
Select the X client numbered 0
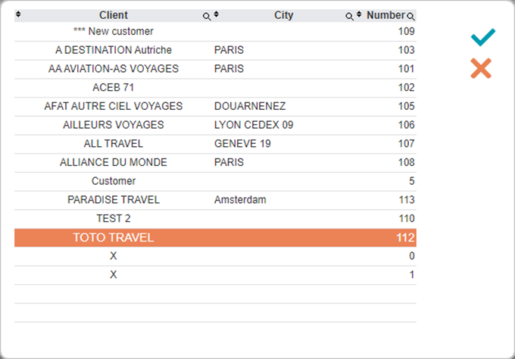(x=215, y=256)
